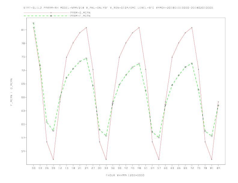The height and width of the screenshot is (183, 238).
Task: Click green F_MEAN peak at hour 48
Action: [x=139, y=64]
